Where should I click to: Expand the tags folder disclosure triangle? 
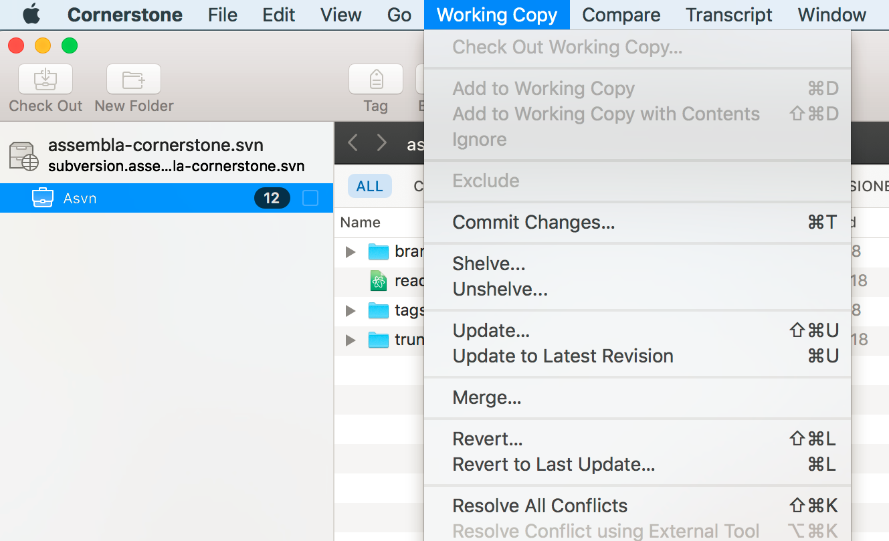pos(351,311)
